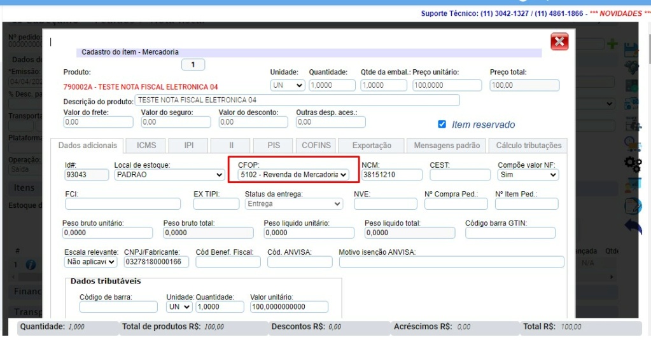
Task: Open the Mensagens padrão tab
Action: point(447,146)
